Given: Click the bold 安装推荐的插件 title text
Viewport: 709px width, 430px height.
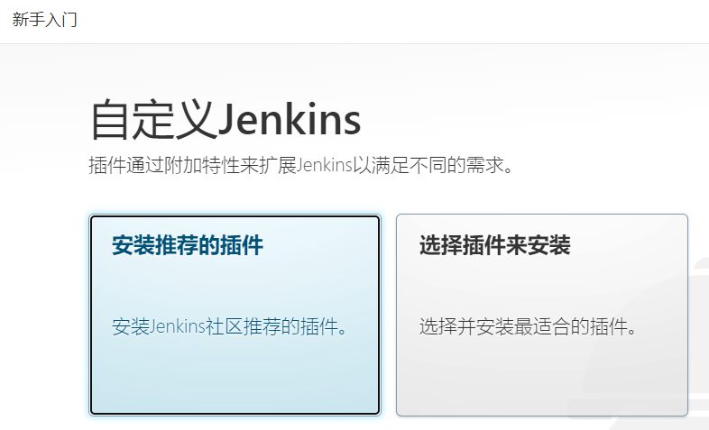Looking at the screenshot, I should point(188,246).
